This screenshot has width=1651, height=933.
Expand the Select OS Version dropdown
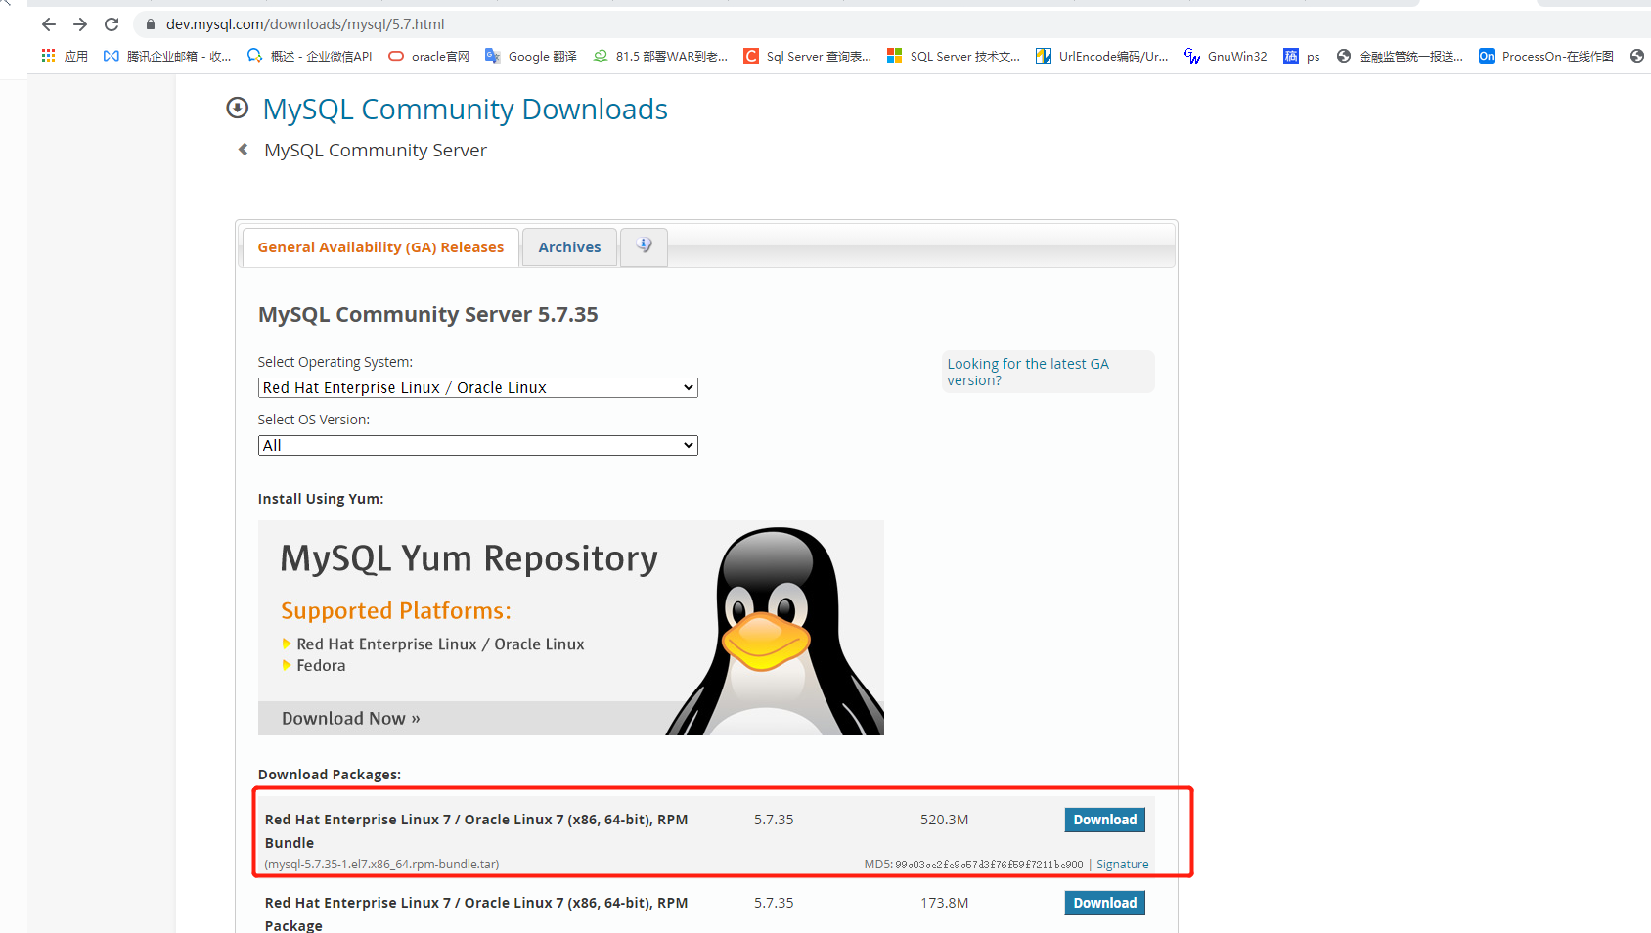point(477,446)
